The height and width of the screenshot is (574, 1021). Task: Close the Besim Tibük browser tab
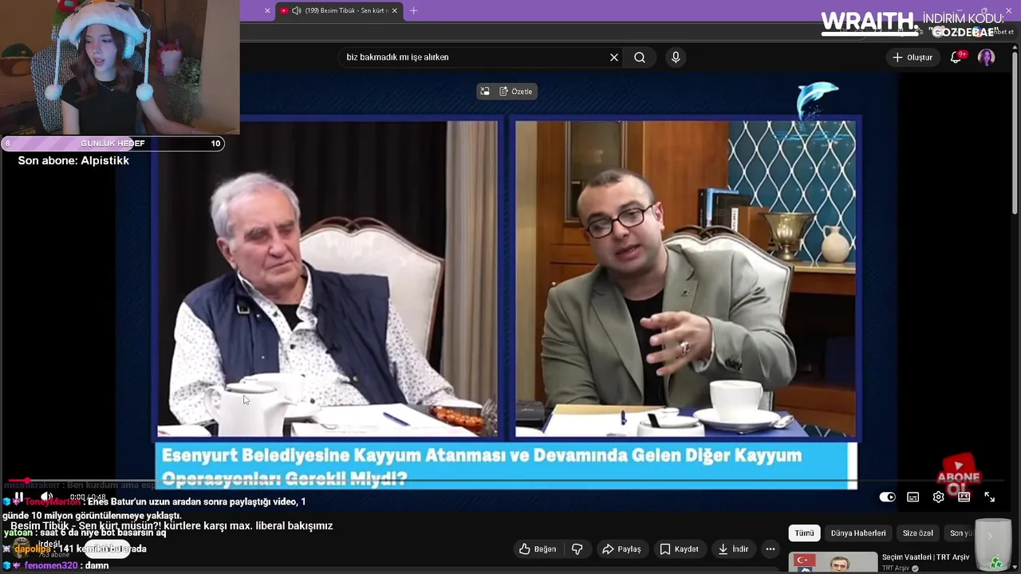[394, 10]
